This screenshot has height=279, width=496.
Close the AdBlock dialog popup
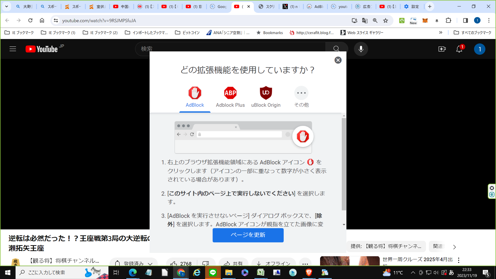(x=338, y=60)
